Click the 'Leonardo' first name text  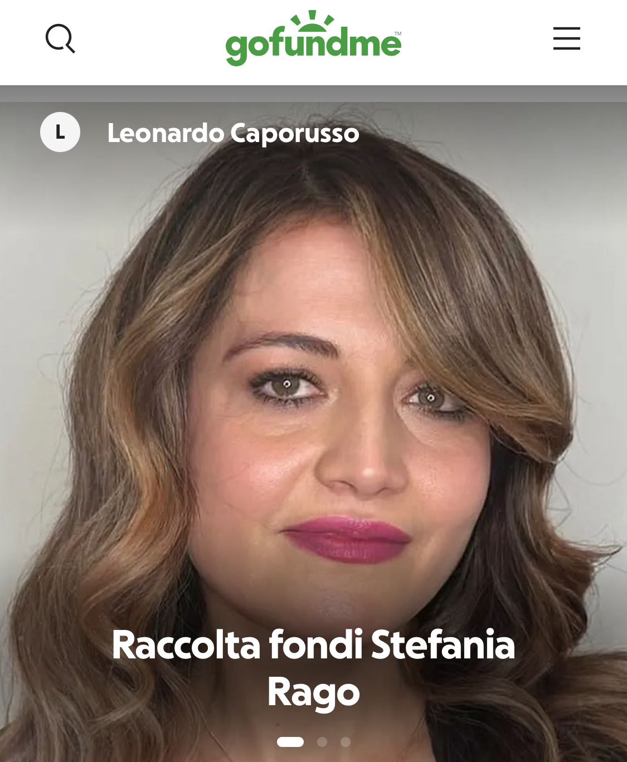[166, 133]
